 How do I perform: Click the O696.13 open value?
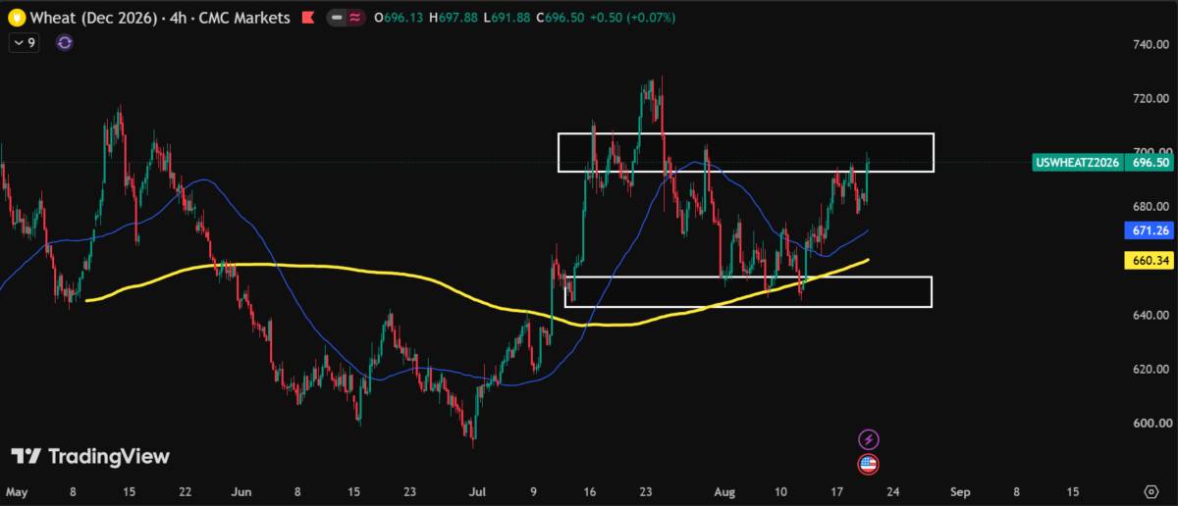pos(399,18)
